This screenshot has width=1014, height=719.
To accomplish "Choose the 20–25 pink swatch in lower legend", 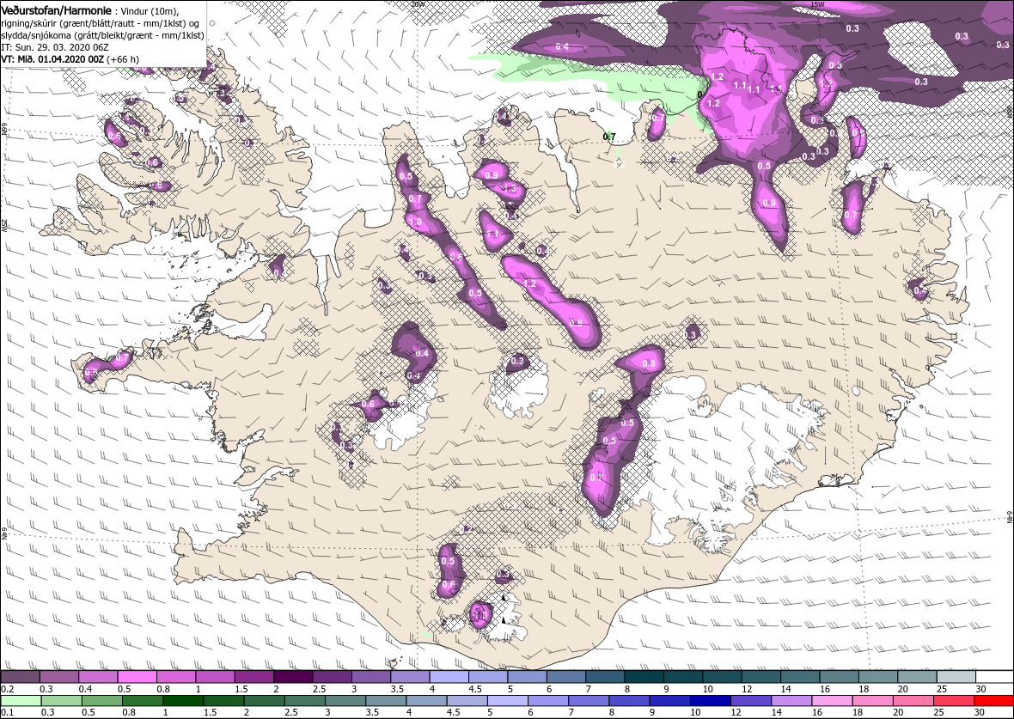I will (913, 702).
